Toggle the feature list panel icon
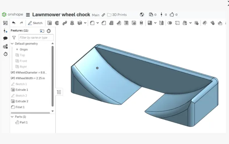The width and height of the screenshot is (229, 144). tap(5, 23)
